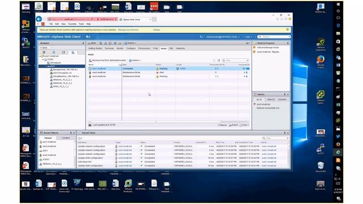
Task: Collapse the datacenter node under vcsv1
Action: (x=43, y=59)
